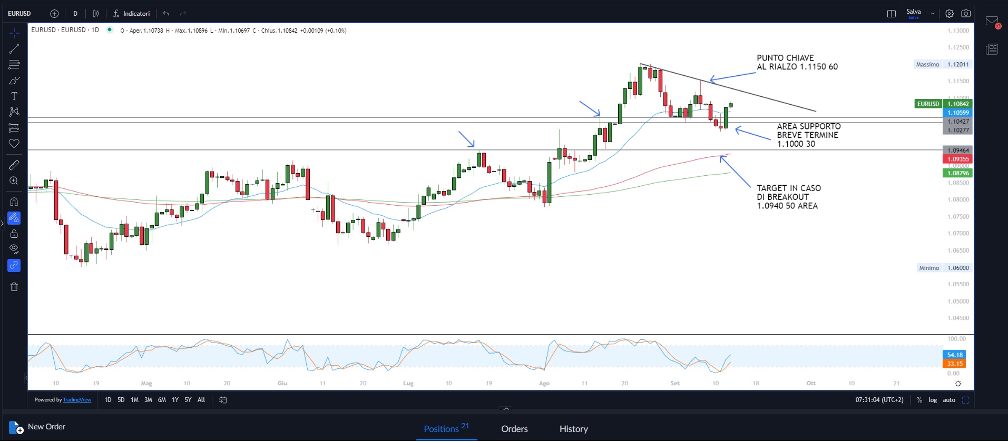
Task: Take a chart snapshot with camera icon
Action: (966, 14)
